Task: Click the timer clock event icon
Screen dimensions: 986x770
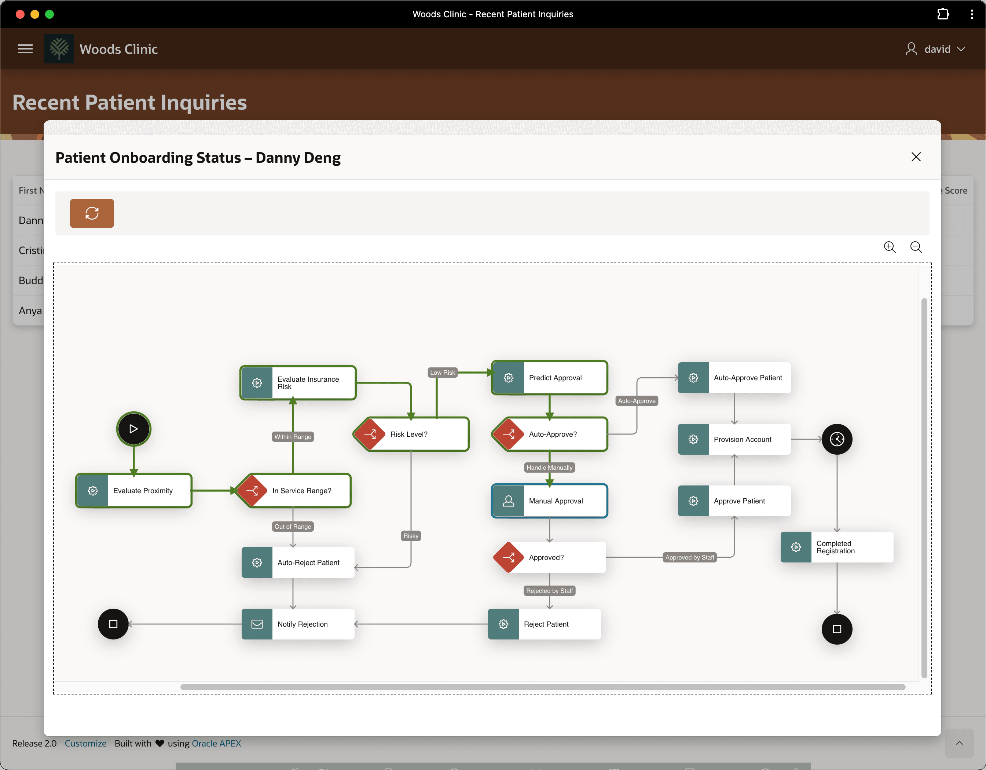Action: click(837, 439)
